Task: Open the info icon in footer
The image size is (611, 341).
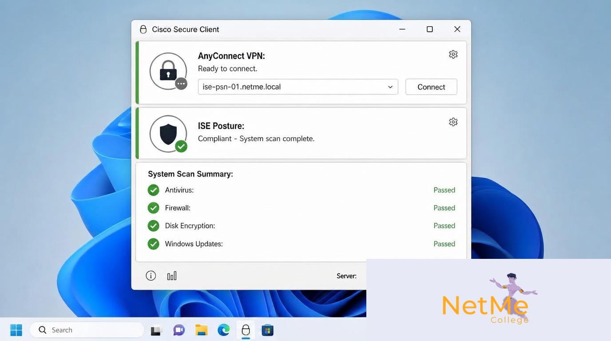Action: 151,276
